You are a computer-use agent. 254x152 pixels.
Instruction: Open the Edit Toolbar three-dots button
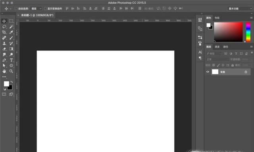point(4,77)
